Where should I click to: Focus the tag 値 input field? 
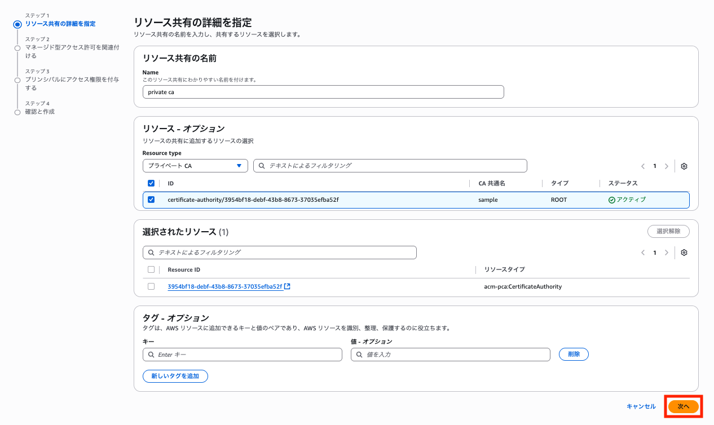pyautogui.click(x=450, y=355)
